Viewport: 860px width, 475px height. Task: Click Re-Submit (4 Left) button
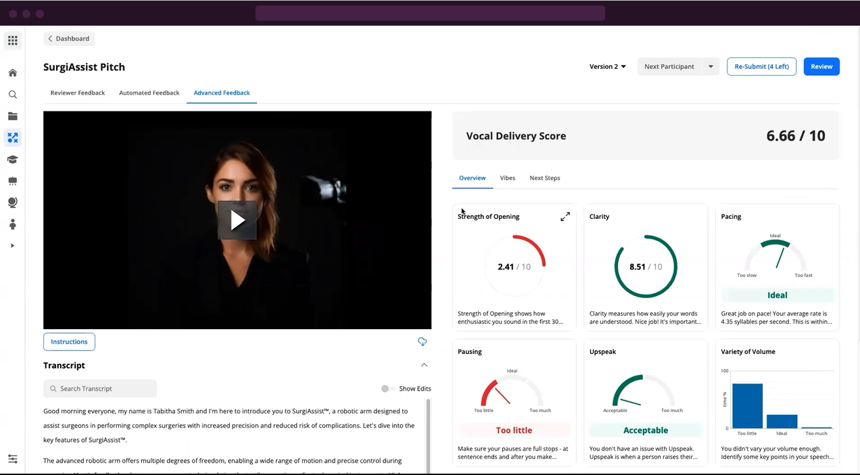tap(761, 66)
